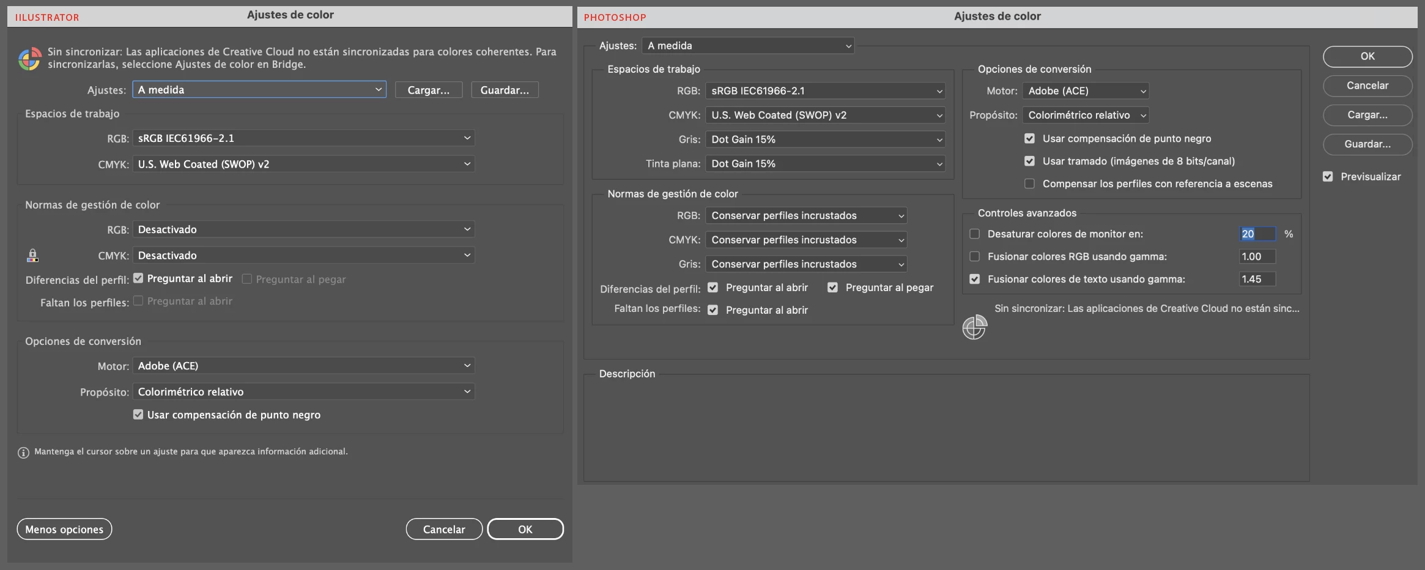
Task: Toggle Fusionar colores de texto usando gamma
Action: (975, 279)
